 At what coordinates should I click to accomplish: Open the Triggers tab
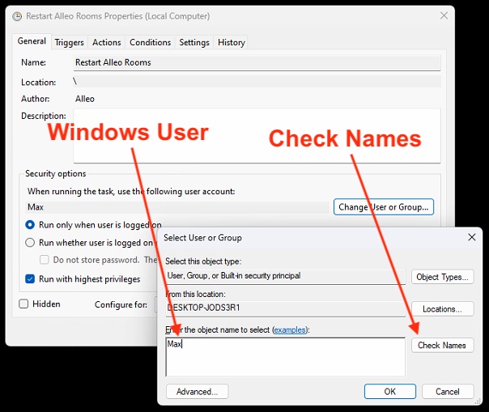point(70,42)
